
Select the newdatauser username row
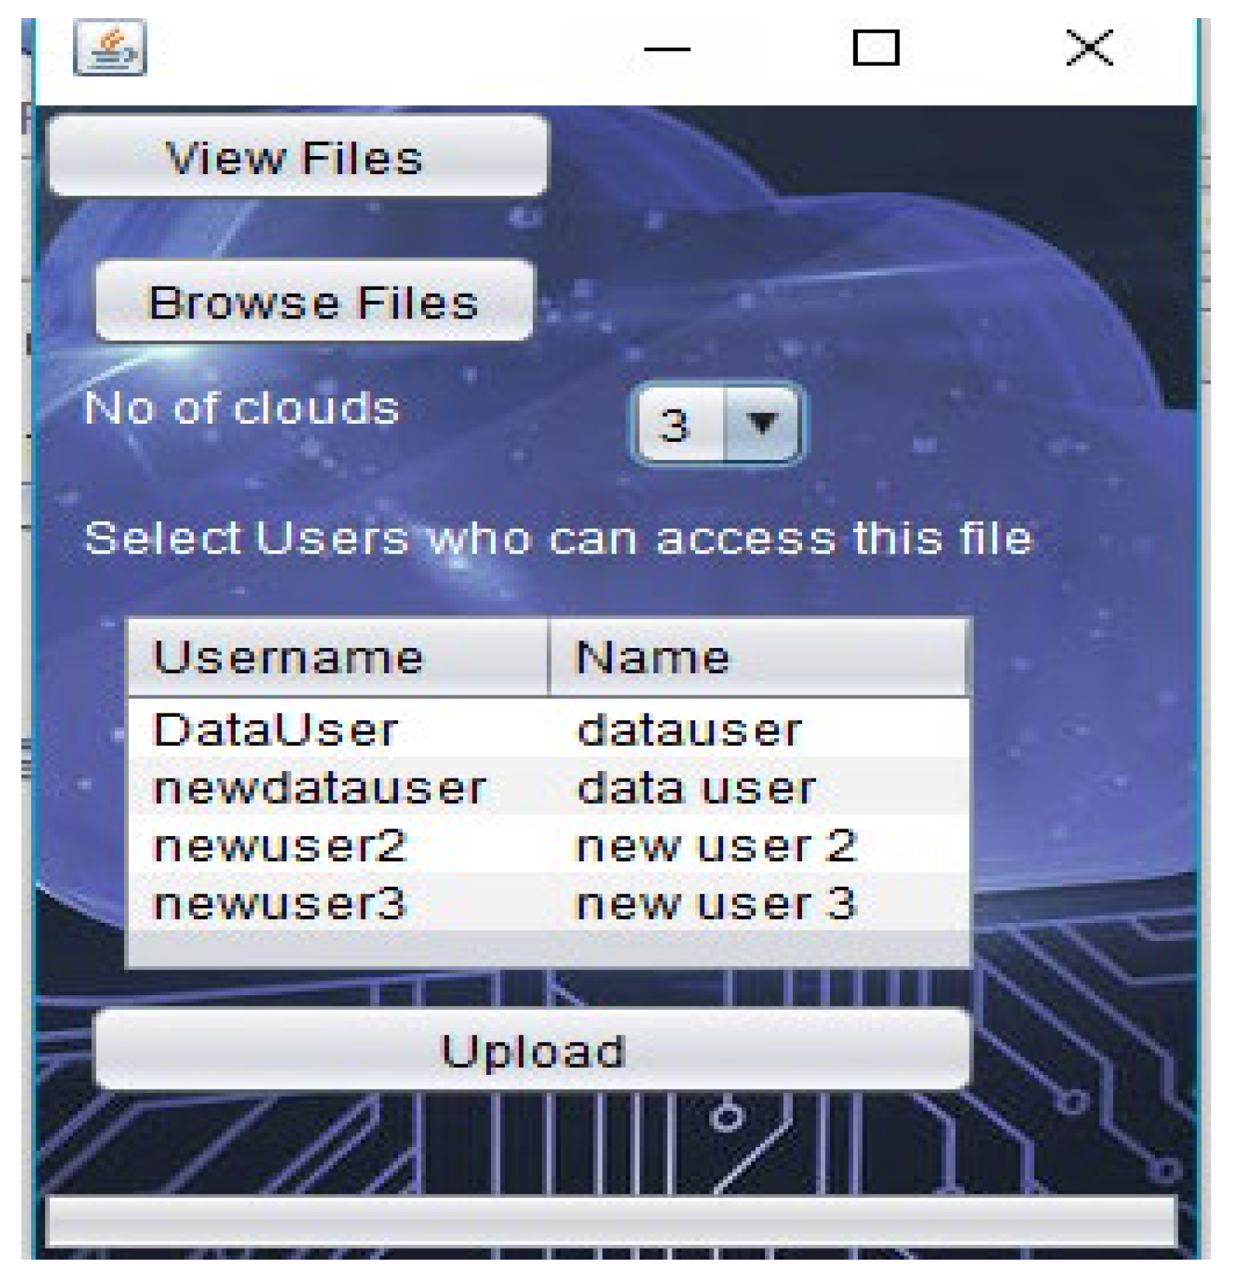coord(320,787)
